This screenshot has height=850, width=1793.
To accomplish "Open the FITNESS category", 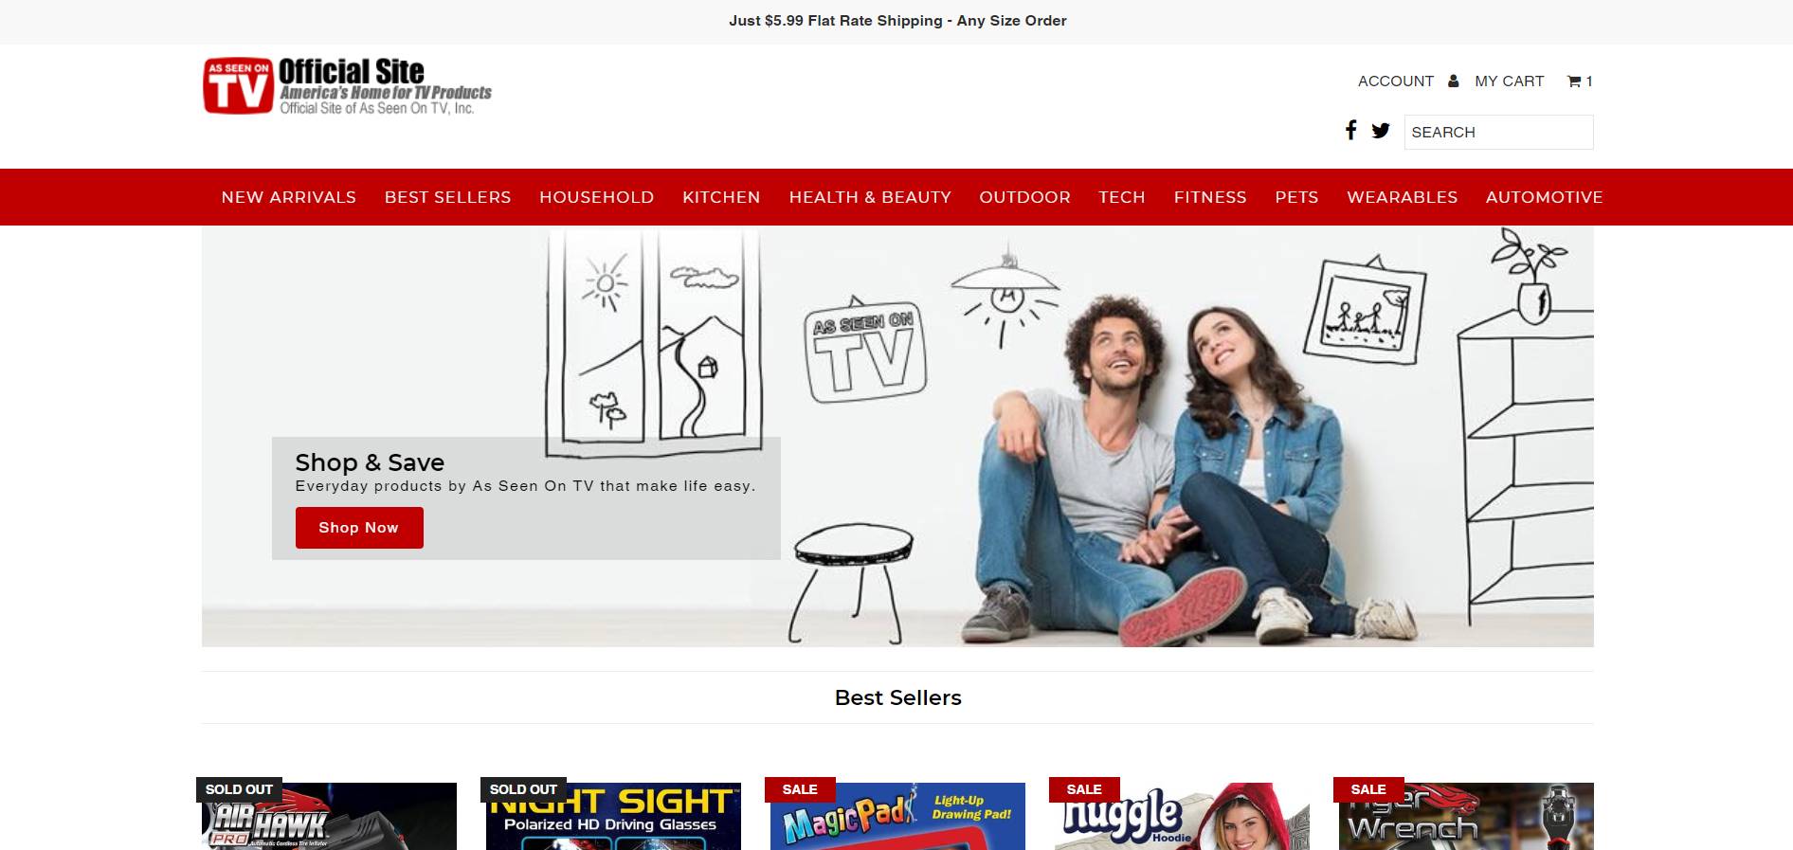I will (1210, 197).
